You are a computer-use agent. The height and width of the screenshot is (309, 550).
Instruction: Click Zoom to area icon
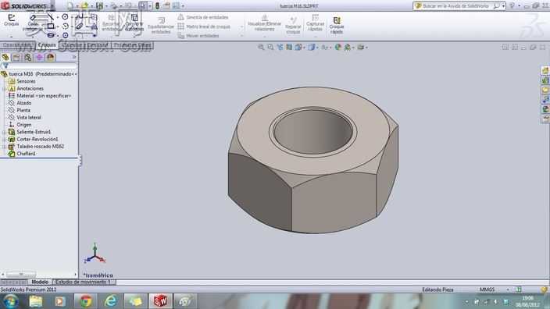point(270,47)
